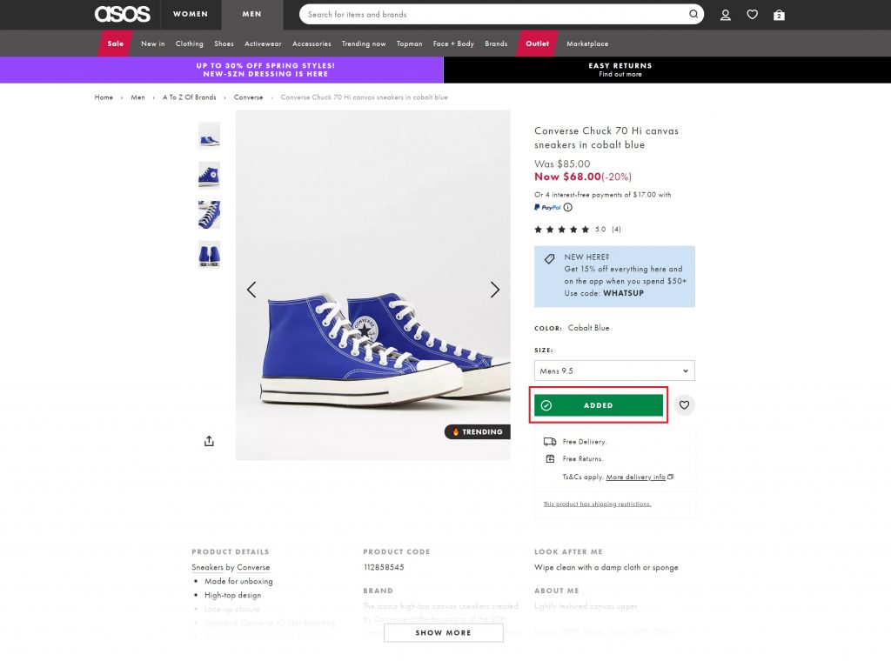Click the search magnifier icon

click(x=693, y=14)
